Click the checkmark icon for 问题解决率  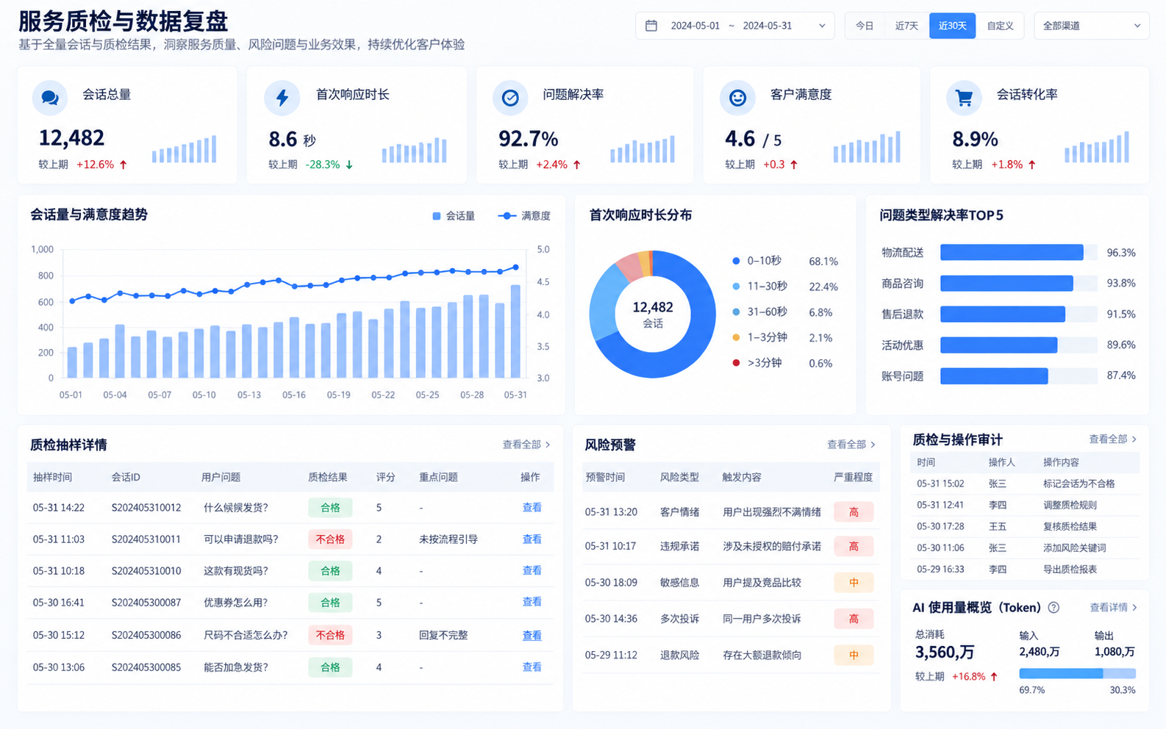(510, 98)
